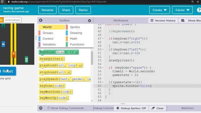Pick the function draw() block

pos(59,52)
